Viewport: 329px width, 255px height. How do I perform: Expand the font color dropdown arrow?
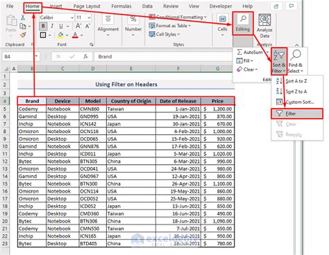click(x=82, y=35)
